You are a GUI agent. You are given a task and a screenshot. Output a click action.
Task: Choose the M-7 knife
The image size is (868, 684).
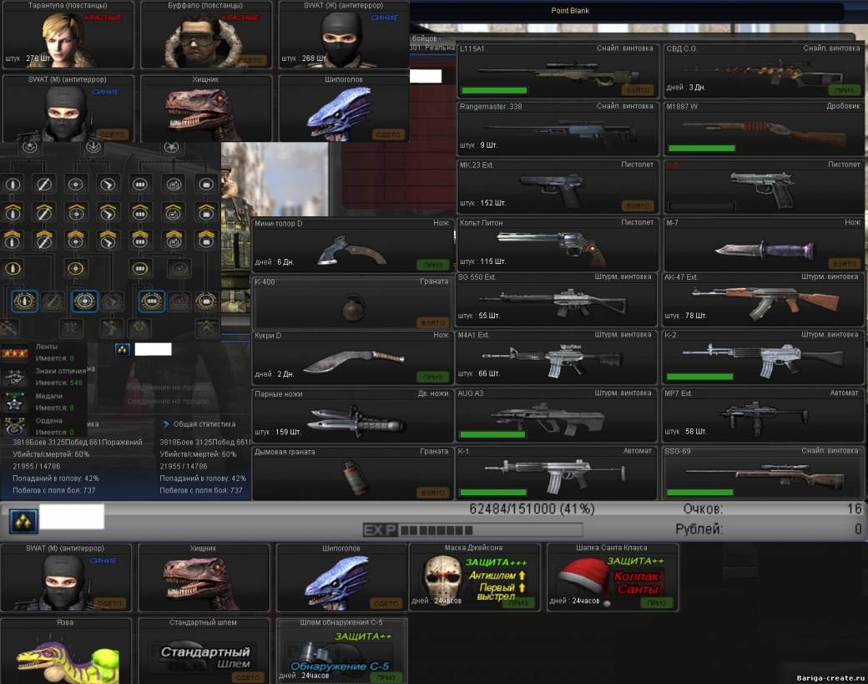point(764,244)
